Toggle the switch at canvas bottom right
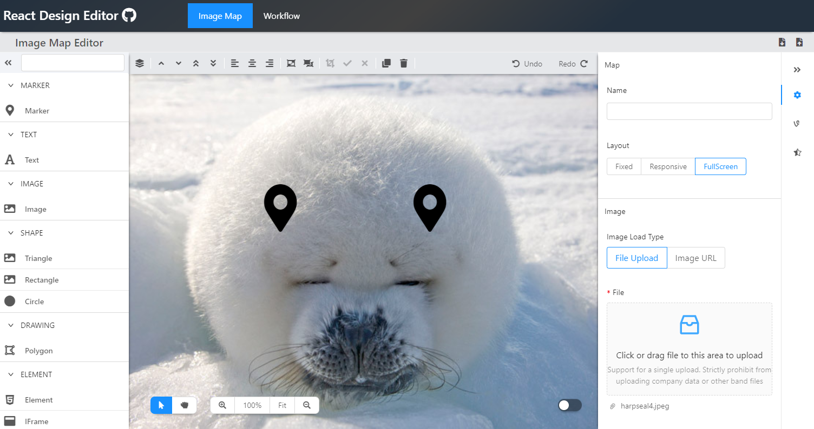 click(x=569, y=405)
